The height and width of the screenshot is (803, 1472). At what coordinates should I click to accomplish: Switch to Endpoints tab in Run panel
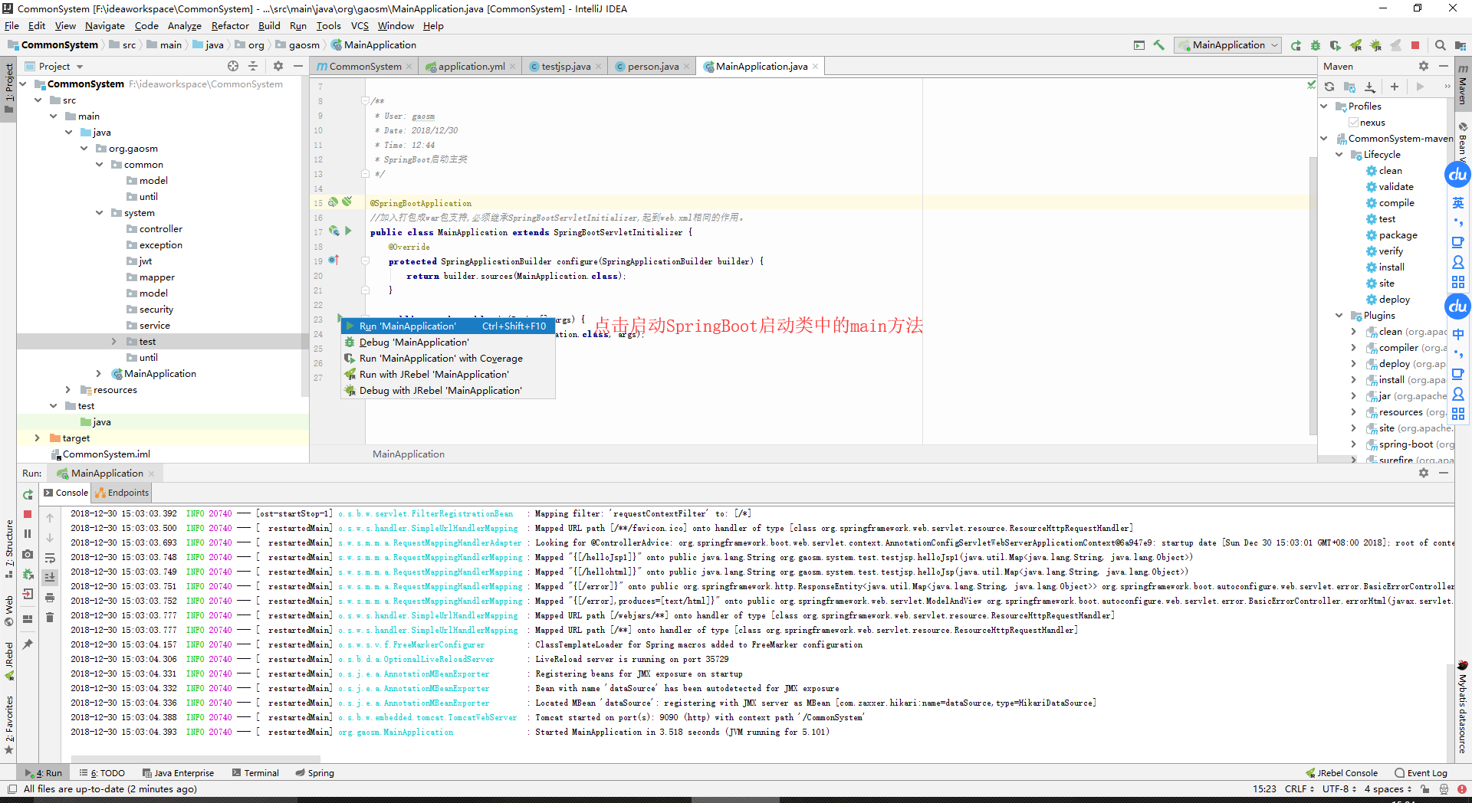(x=123, y=493)
